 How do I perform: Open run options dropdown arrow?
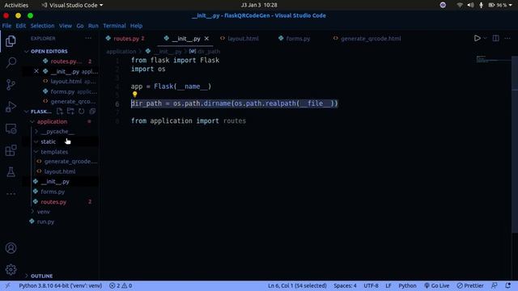pyautogui.click(x=485, y=38)
